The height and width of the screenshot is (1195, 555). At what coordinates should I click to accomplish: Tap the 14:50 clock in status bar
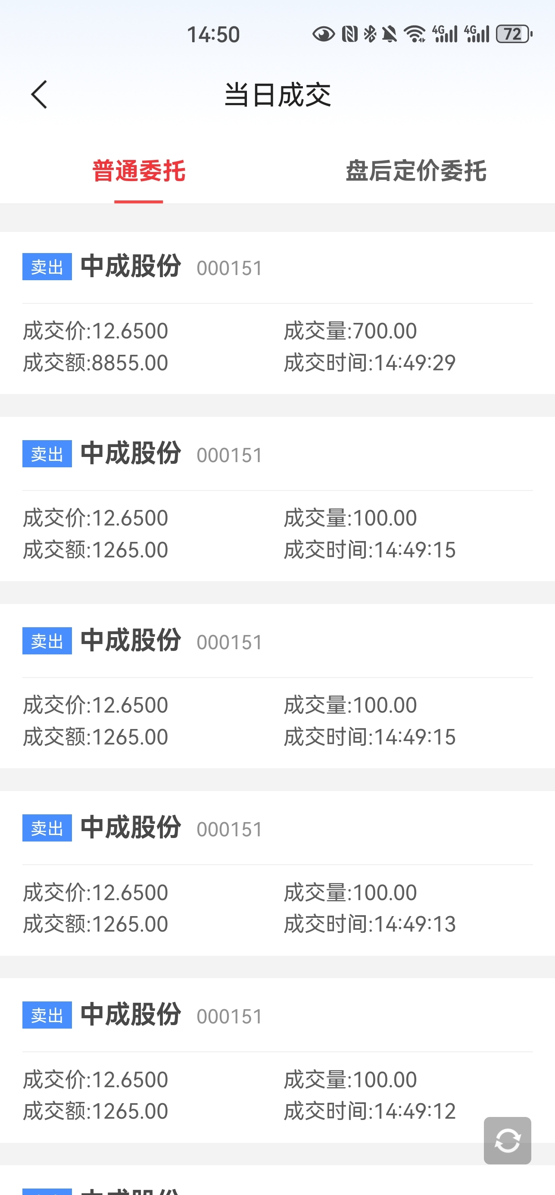213,35
